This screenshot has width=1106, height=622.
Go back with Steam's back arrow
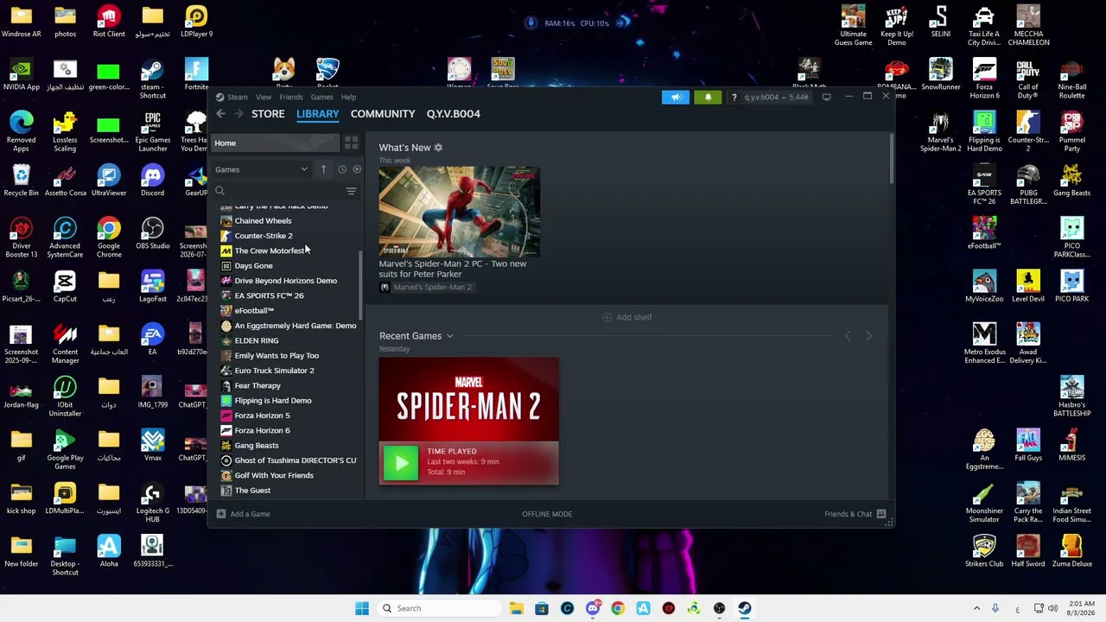tap(220, 114)
